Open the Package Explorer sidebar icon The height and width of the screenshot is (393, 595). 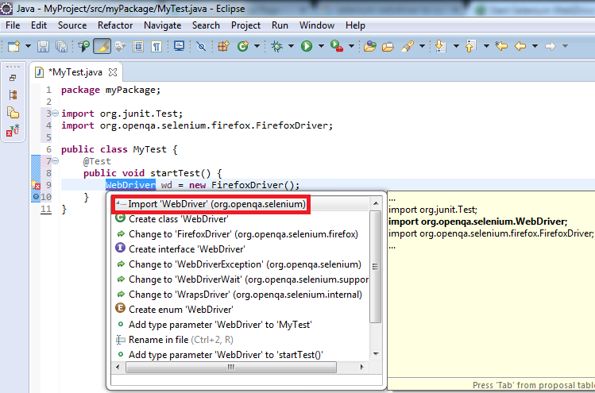pos(13,113)
